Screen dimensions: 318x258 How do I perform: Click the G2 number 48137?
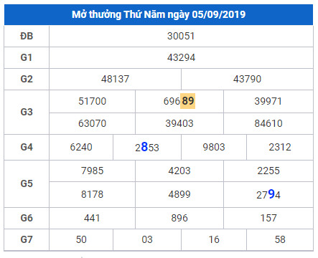tap(115, 79)
